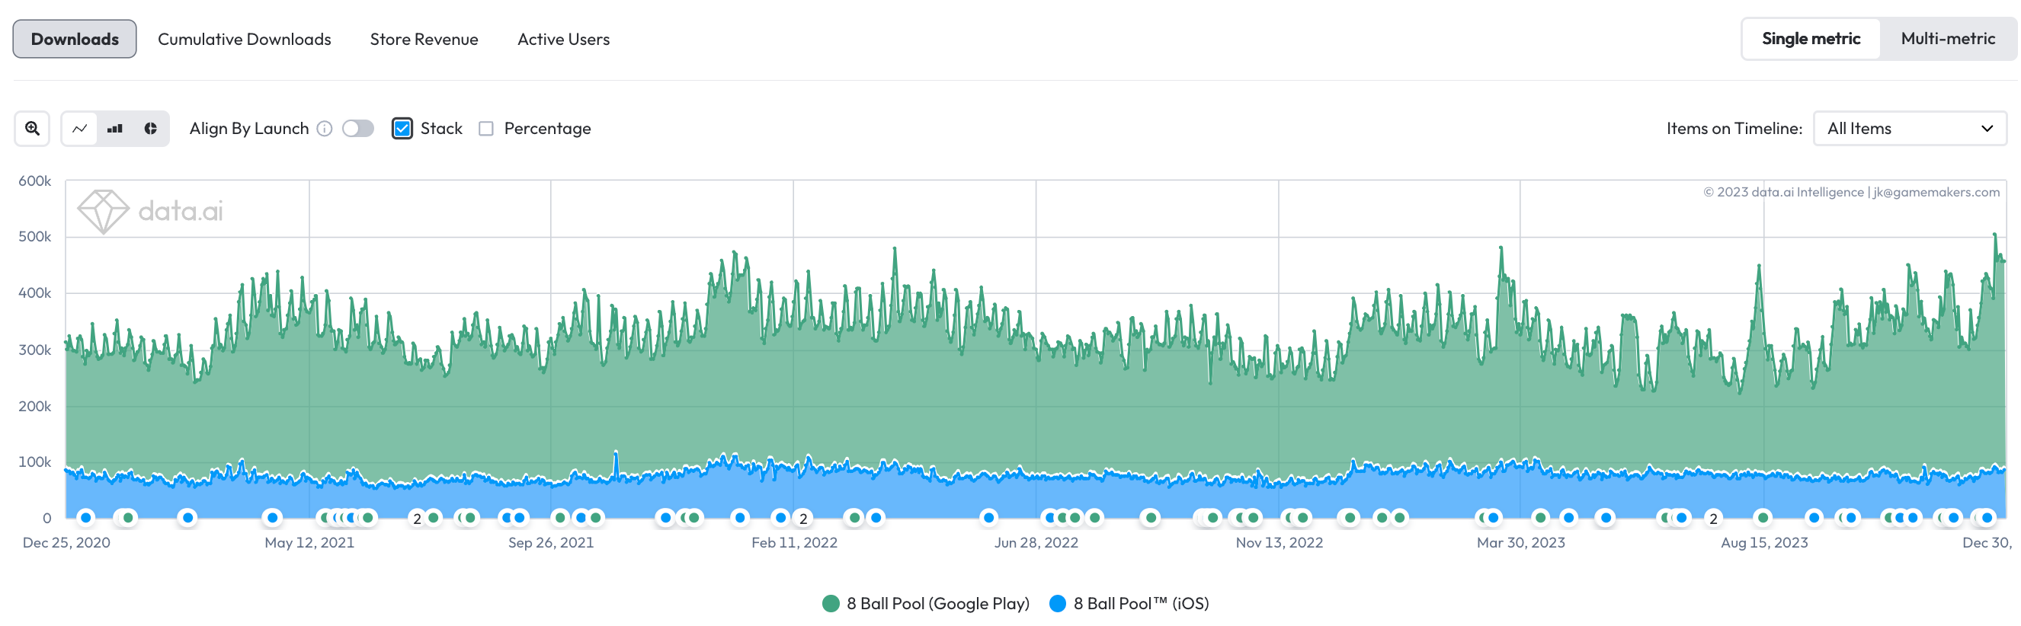Click the Align By Launch info icon

point(325,129)
